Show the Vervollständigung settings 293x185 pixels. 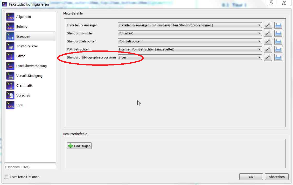(30, 76)
